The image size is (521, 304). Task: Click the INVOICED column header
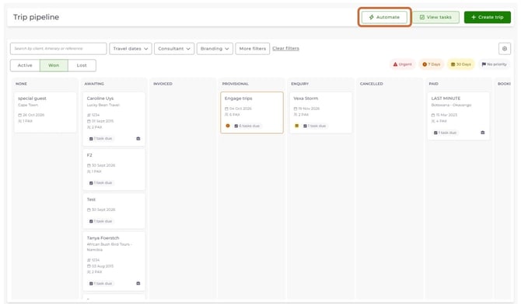(x=163, y=84)
